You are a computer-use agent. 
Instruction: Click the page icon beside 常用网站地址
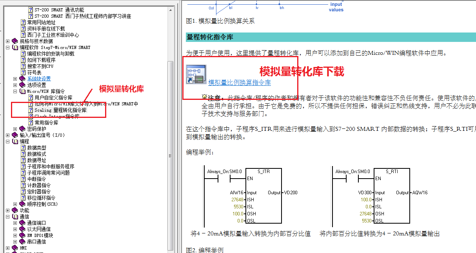[23, 22]
